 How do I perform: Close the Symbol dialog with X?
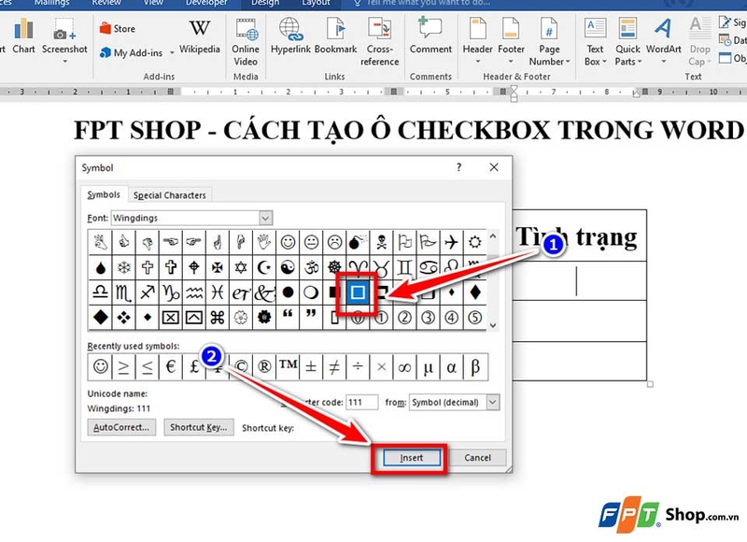[494, 167]
